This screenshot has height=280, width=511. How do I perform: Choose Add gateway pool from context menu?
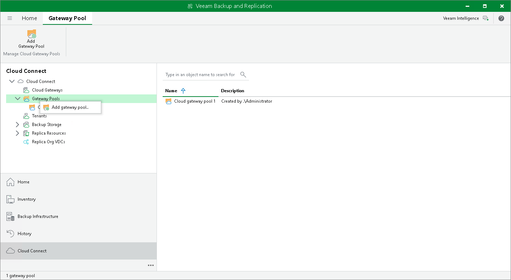coord(71,107)
